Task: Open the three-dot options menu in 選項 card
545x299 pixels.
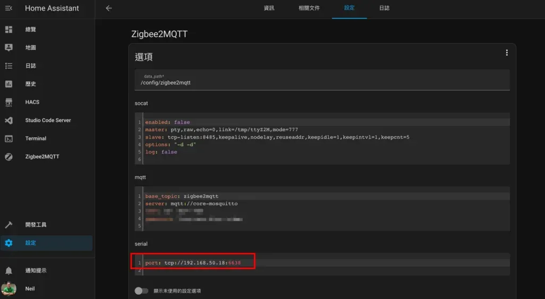Action: 507,53
